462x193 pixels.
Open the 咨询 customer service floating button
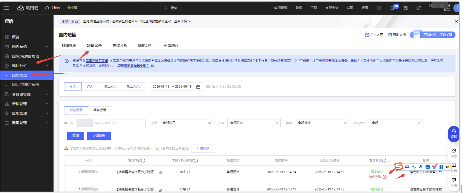click(x=453, y=133)
